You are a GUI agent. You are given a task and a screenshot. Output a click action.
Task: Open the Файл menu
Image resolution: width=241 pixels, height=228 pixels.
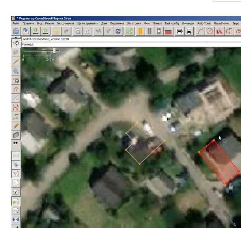pos(16,23)
